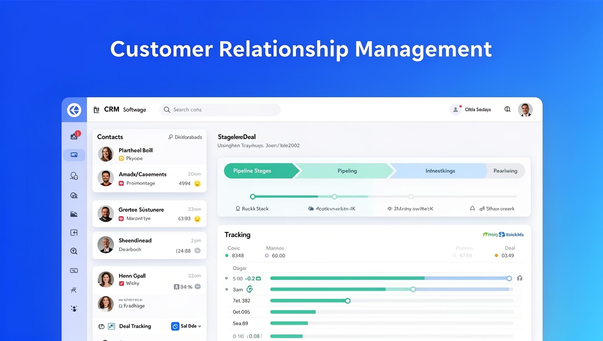Viewport: 603px width, 341px height.
Task: Open the analytics chart-magnifier sidebar icon
Action: tap(74, 196)
